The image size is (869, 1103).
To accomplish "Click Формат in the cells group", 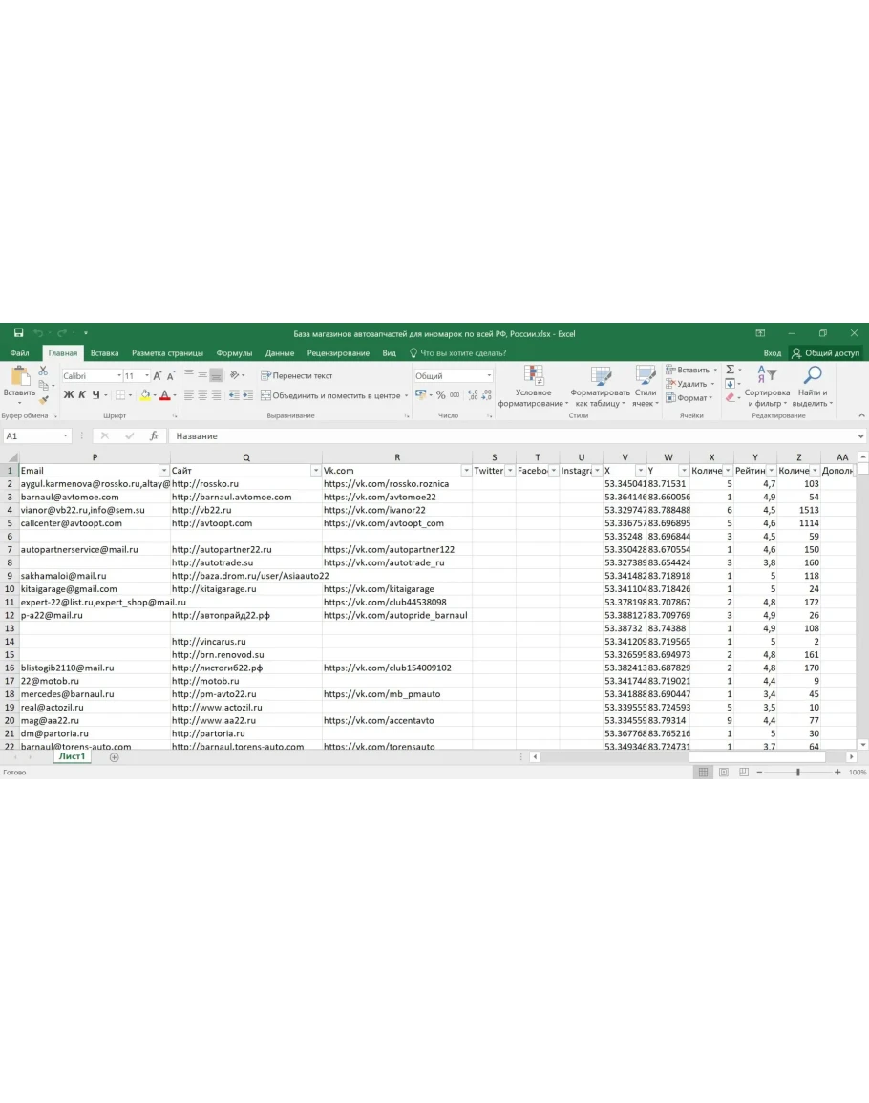I will point(689,398).
